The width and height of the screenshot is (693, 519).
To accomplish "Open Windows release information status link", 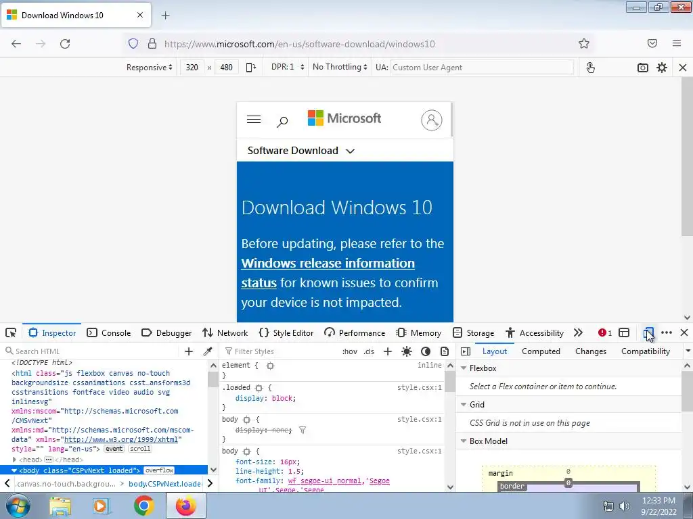I will pyautogui.click(x=328, y=273).
